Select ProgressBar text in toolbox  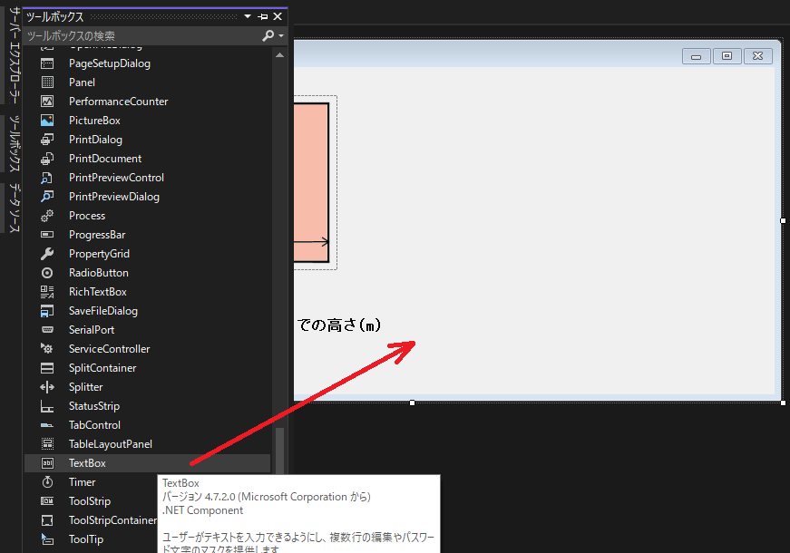[97, 235]
